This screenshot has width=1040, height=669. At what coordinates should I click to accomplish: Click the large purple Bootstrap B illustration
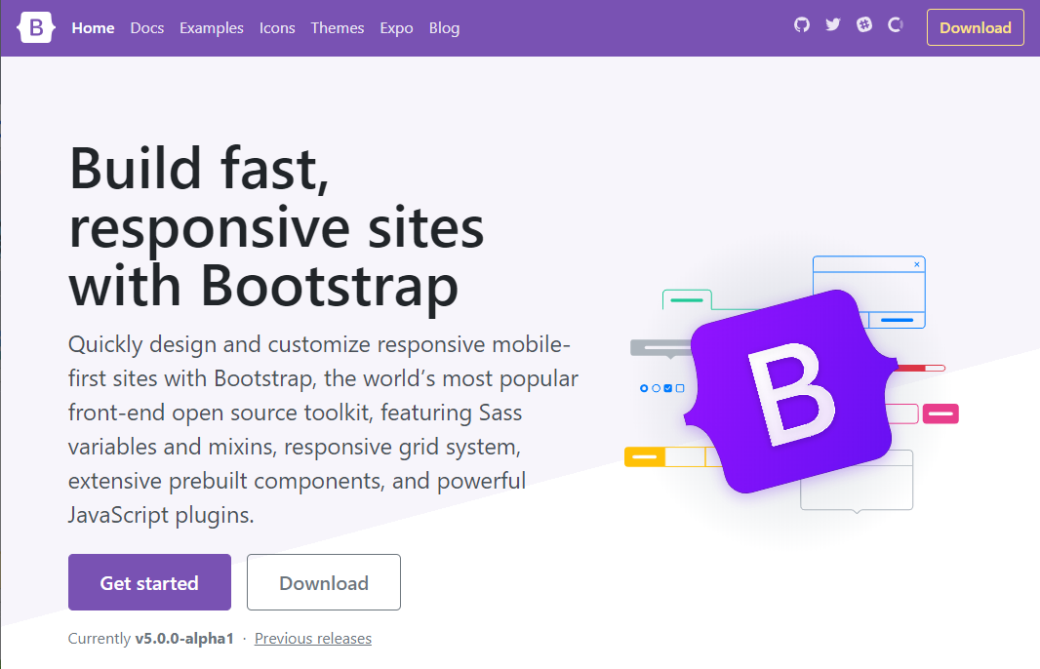[790, 392]
